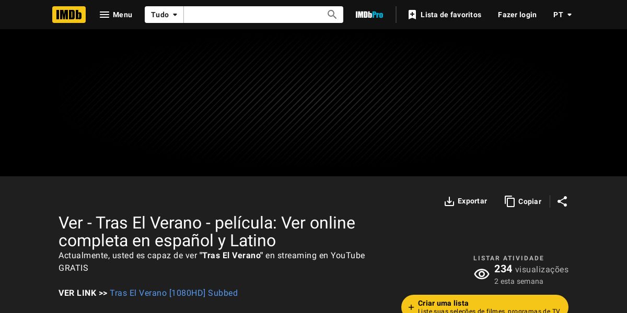Click Criar uma lista button

coord(485,304)
